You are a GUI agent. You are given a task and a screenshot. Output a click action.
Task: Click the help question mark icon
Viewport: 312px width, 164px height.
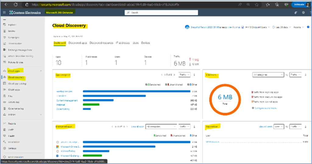tap(303, 12)
